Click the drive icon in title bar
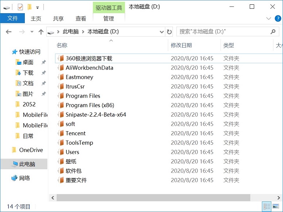Screen dimensions: 283x212 [7, 8]
